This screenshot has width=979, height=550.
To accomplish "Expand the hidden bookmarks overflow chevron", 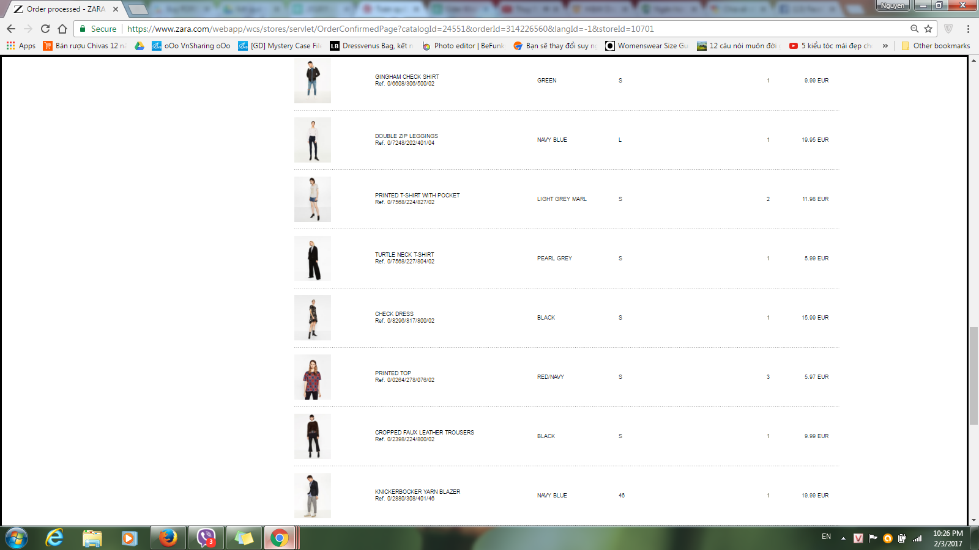I will (885, 46).
